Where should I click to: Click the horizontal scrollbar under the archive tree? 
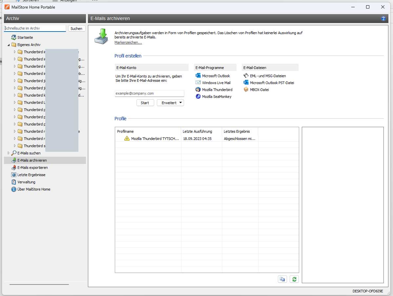(39, 285)
